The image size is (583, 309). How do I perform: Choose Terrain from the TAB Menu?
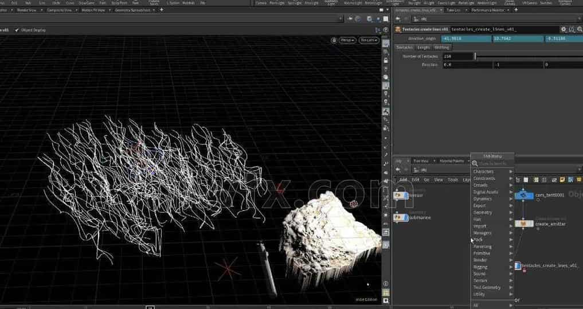pos(480,280)
